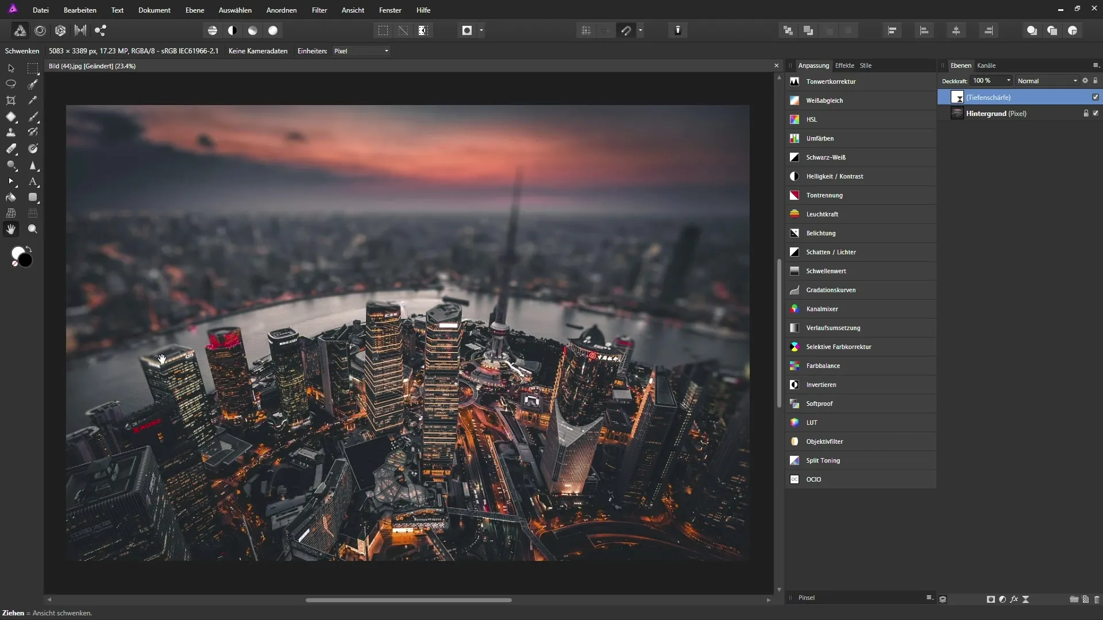1103x620 pixels.
Task: Open the Normal blend mode dropdown
Action: click(x=1047, y=81)
